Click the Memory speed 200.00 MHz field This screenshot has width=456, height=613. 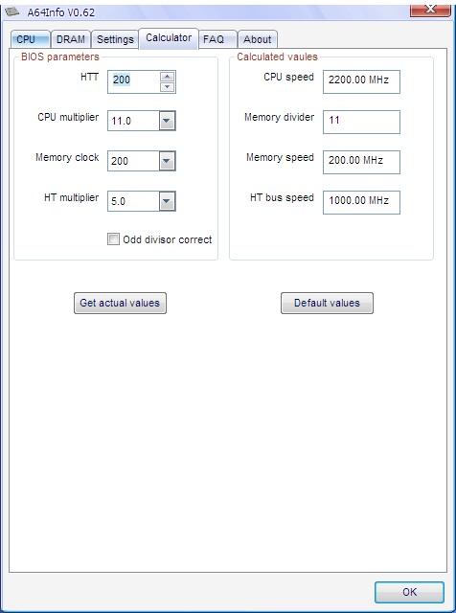361,162
